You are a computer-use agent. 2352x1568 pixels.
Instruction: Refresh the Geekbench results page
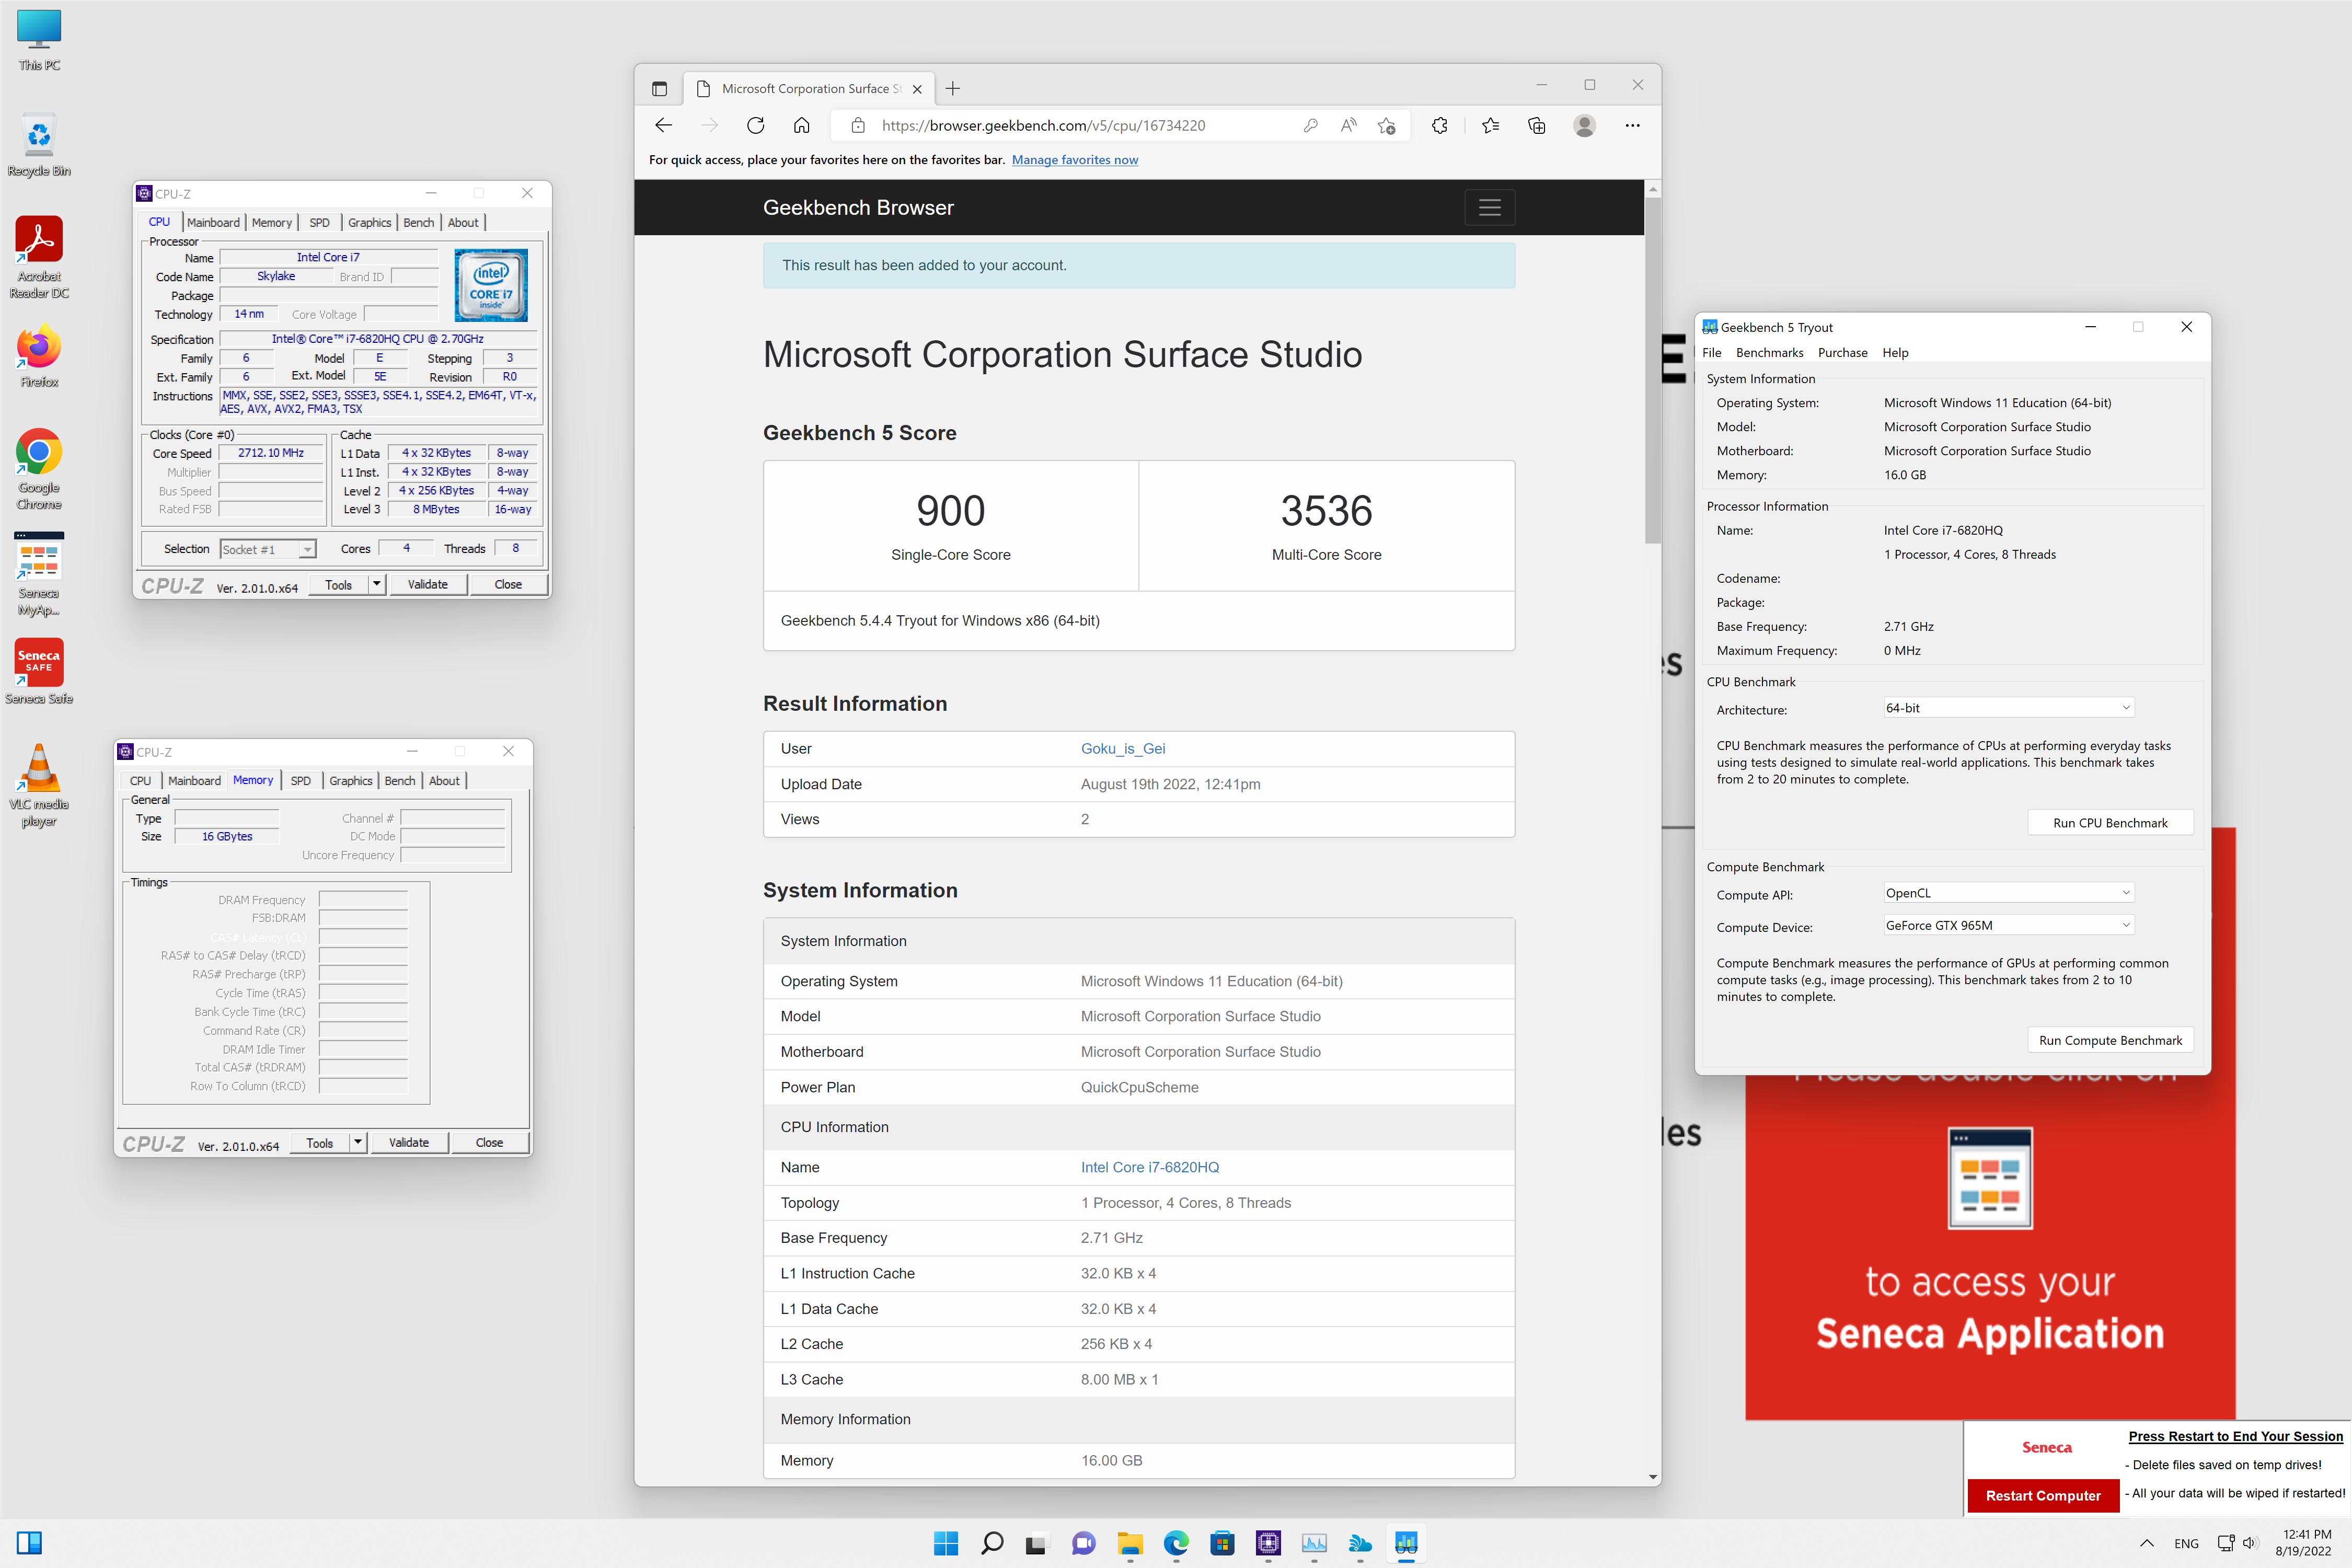point(756,125)
